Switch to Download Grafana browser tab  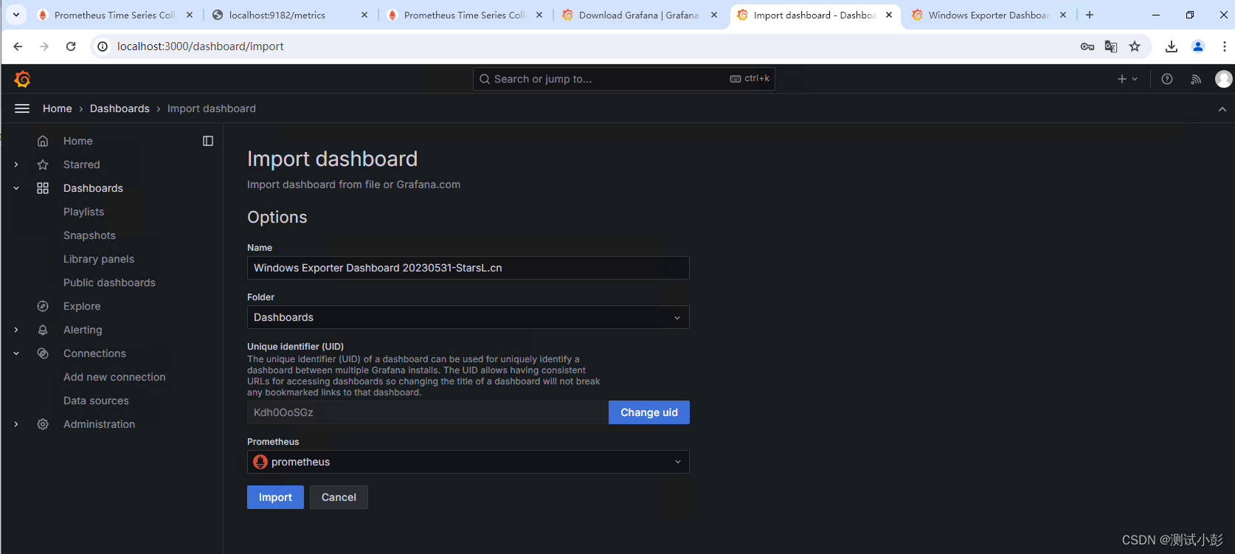639,15
